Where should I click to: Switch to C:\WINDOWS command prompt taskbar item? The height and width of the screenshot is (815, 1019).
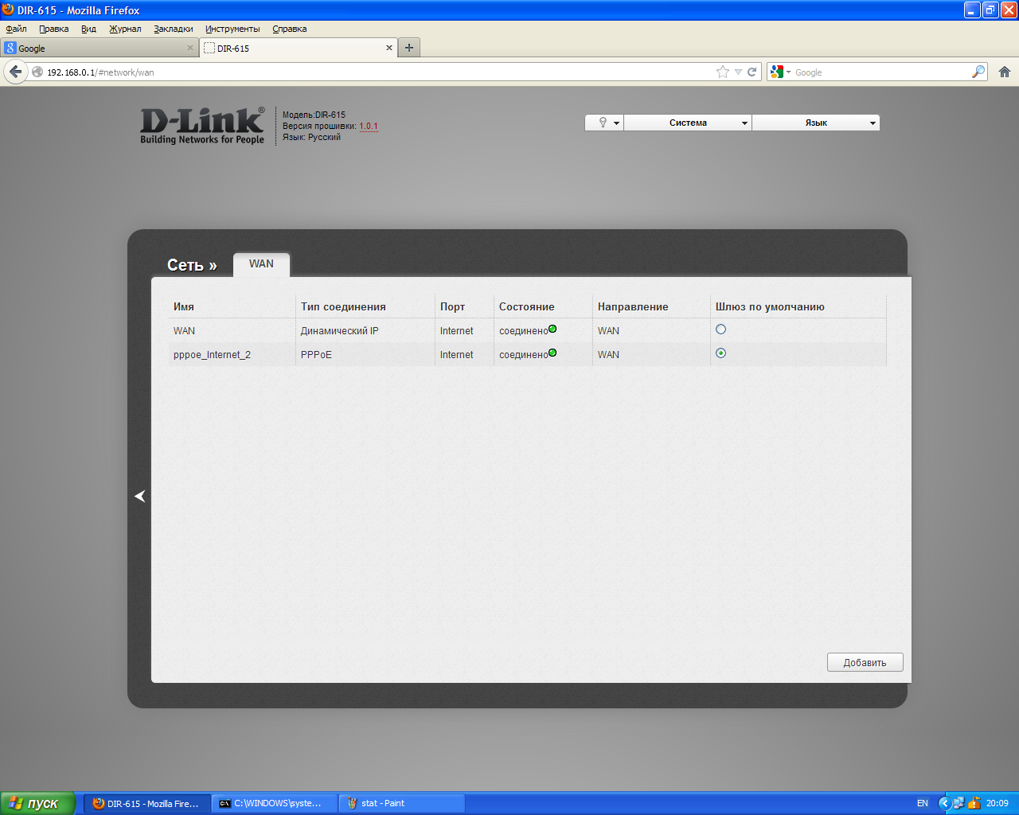point(275,803)
